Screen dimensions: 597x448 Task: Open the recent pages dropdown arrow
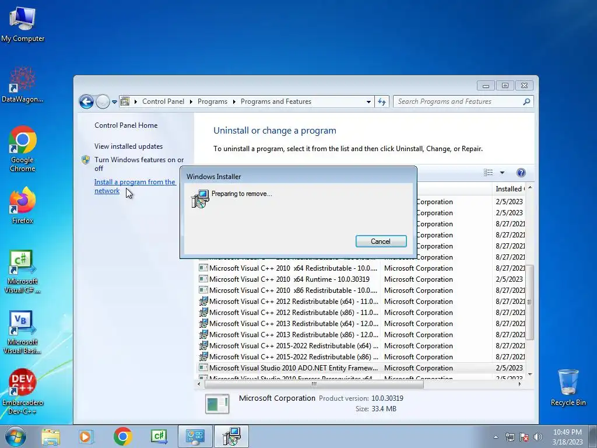(x=114, y=101)
